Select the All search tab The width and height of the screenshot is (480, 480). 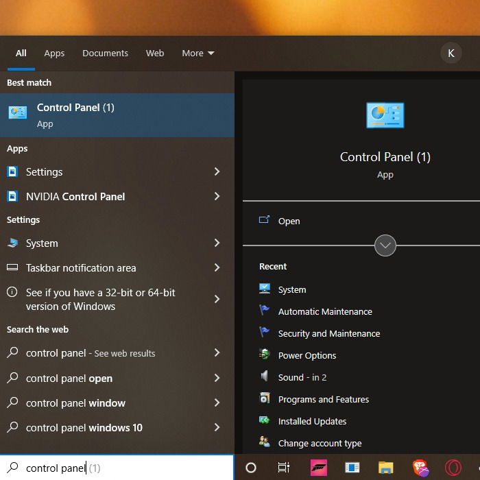pos(21,53)
